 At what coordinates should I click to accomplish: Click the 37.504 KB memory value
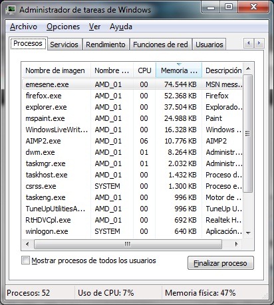click(180, 107)
